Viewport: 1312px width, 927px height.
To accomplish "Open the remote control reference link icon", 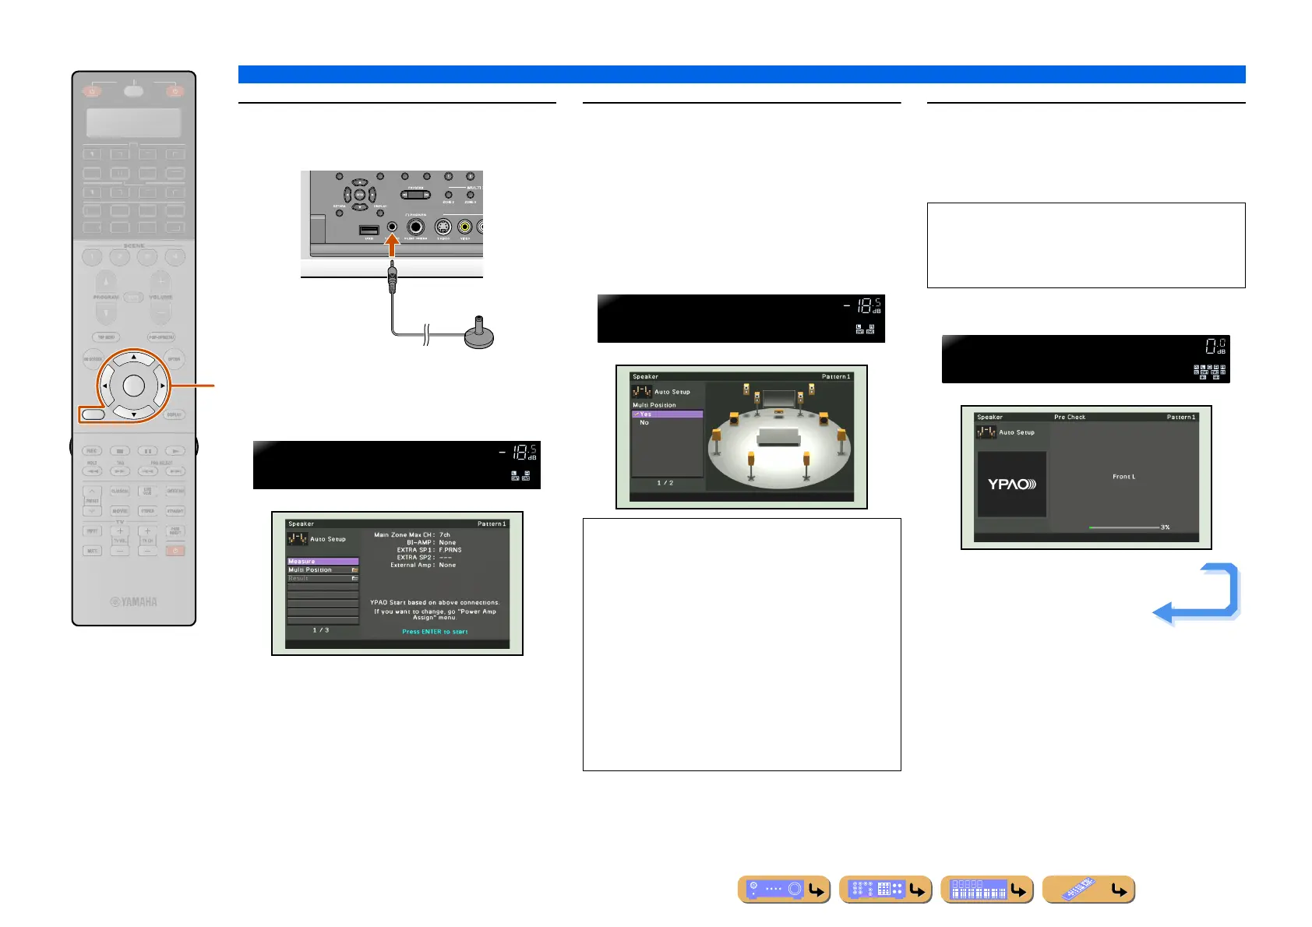I will (x=1088, y=890).
